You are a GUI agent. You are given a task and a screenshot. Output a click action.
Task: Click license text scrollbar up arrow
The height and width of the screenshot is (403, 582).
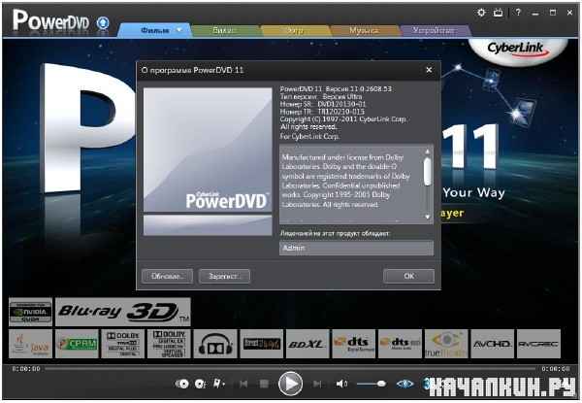click(427, 151)
